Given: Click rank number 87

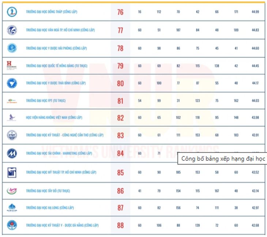Looking at the screenshot, I should 120,208.
